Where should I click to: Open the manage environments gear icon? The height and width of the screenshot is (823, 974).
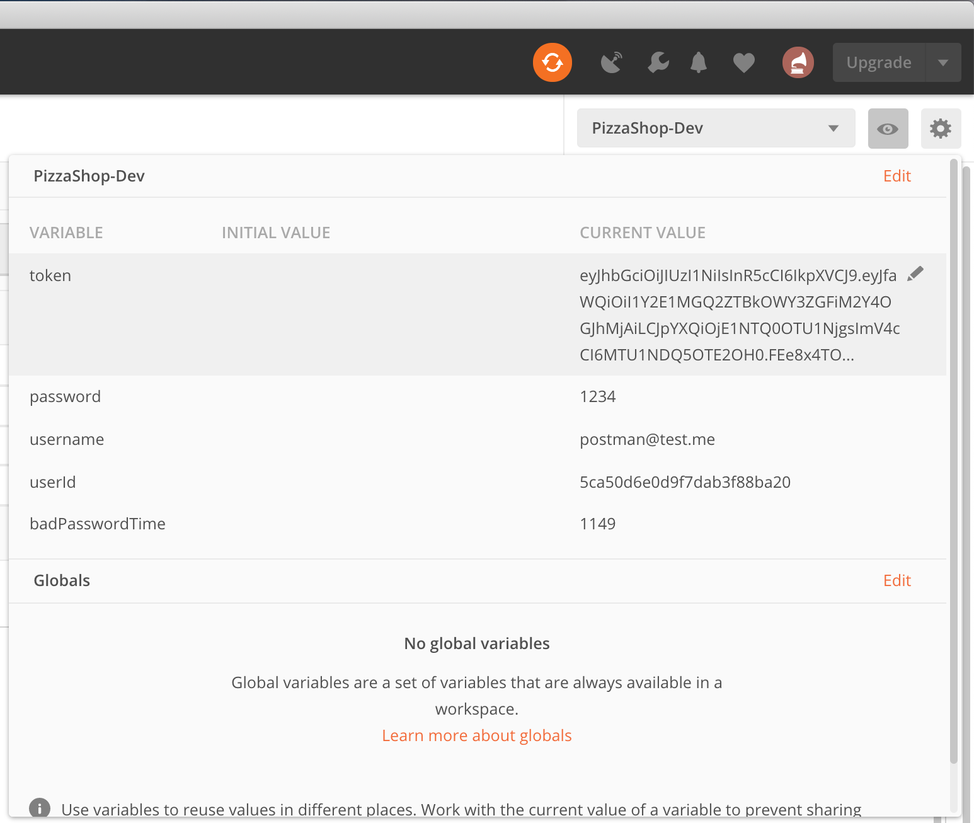pyautogui.click(x=941, y=129)
